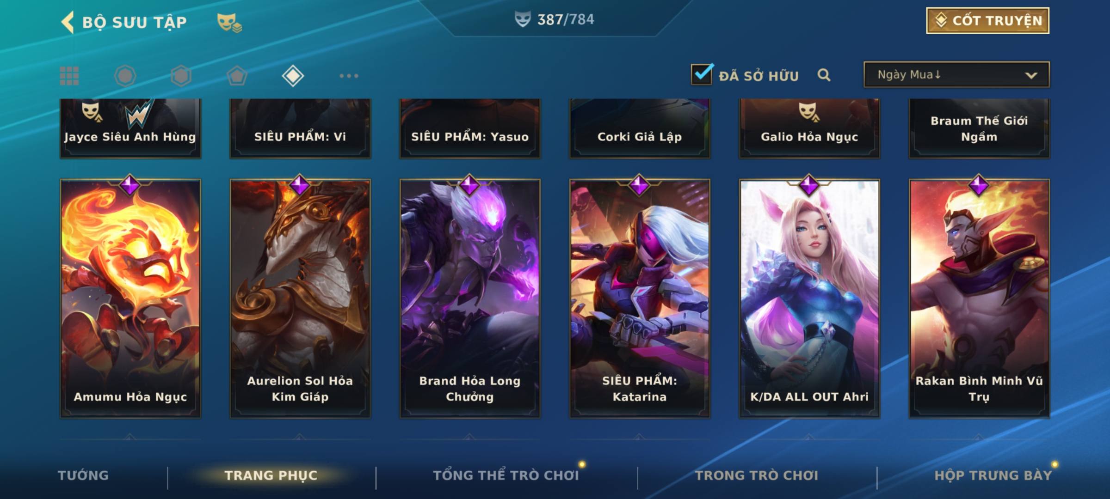Select the Amumu Hỏa Ngục skin card

point(130,298)
